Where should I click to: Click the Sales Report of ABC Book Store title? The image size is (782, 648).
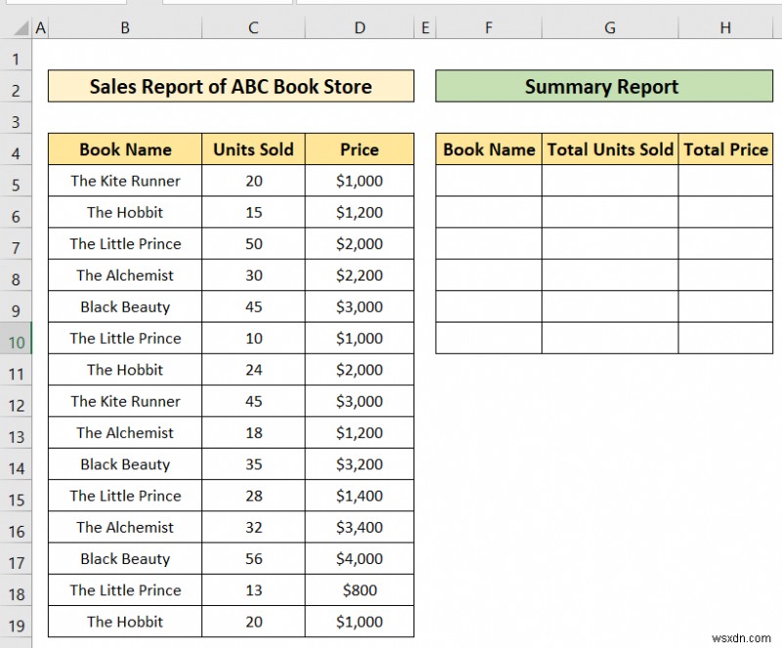click(x=232, y=87)
